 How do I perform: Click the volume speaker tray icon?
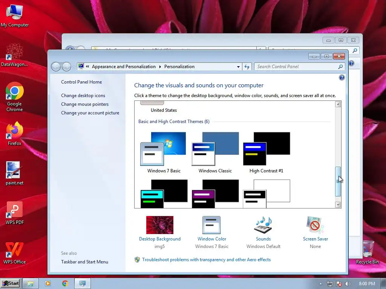click(348, 284)
